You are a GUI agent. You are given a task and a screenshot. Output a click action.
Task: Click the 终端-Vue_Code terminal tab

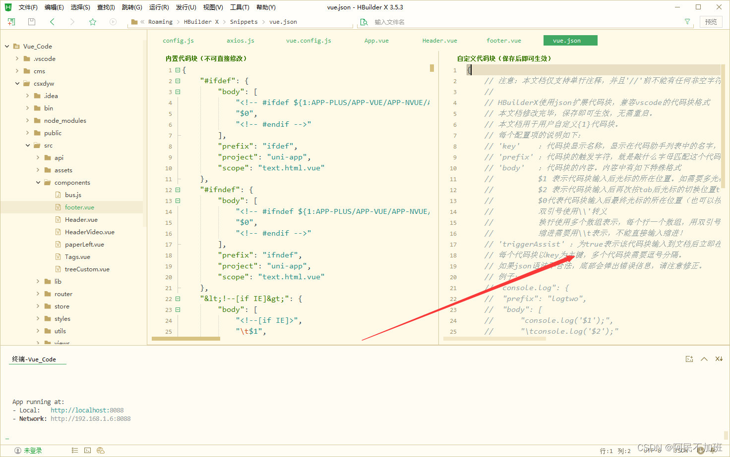(x=34, y=359)
